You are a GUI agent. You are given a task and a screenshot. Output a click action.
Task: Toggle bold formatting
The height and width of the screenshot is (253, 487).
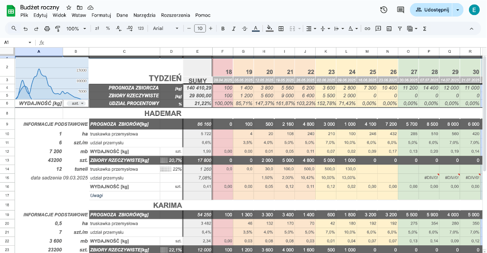pos(223,28)
